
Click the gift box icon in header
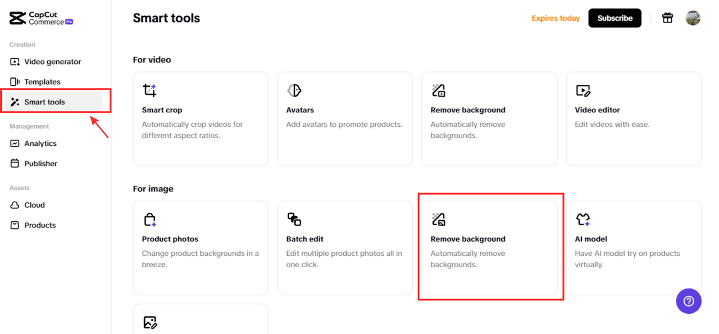[667, 18]
